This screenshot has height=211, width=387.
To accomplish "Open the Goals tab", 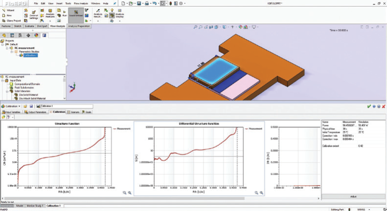I will pyautogui.click(x=88, y=111).
